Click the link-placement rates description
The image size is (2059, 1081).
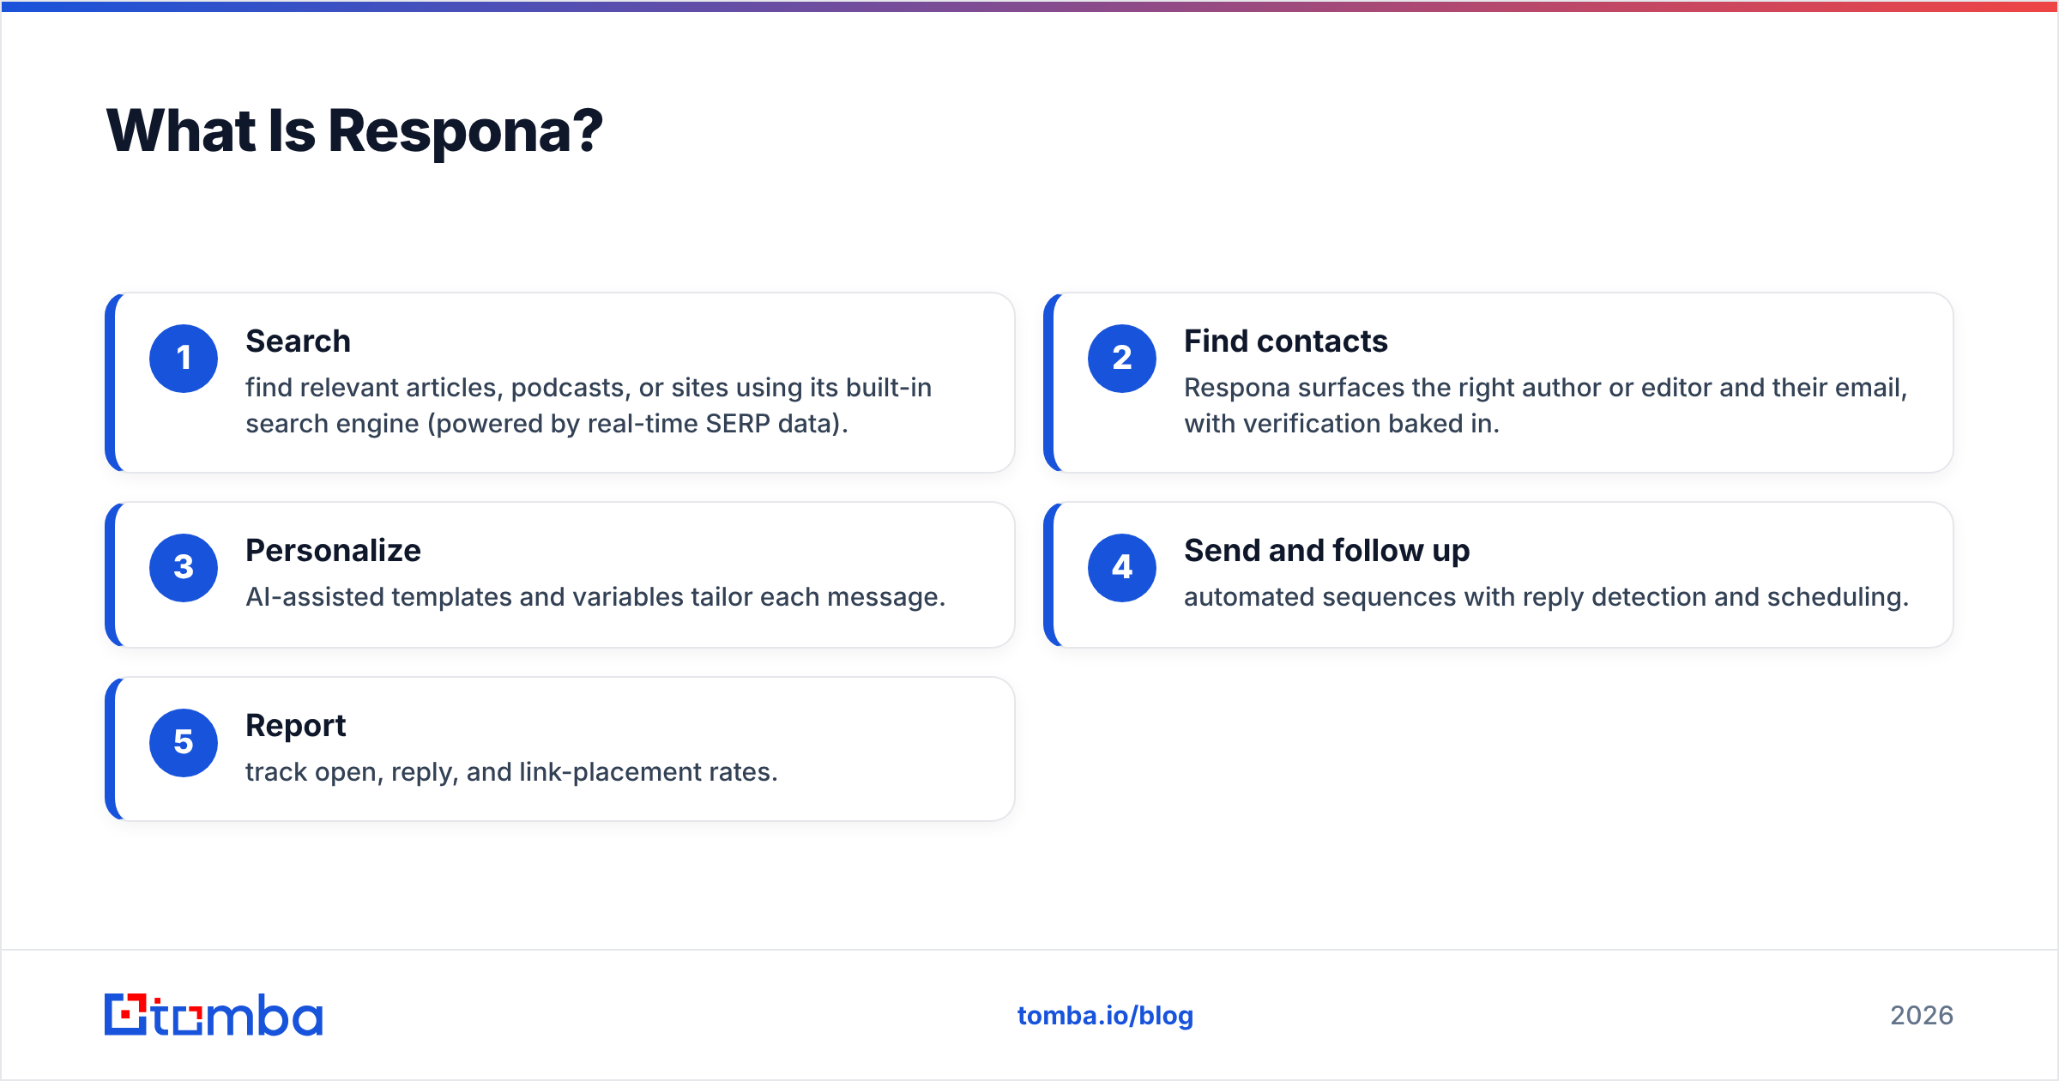coord(511,772)
